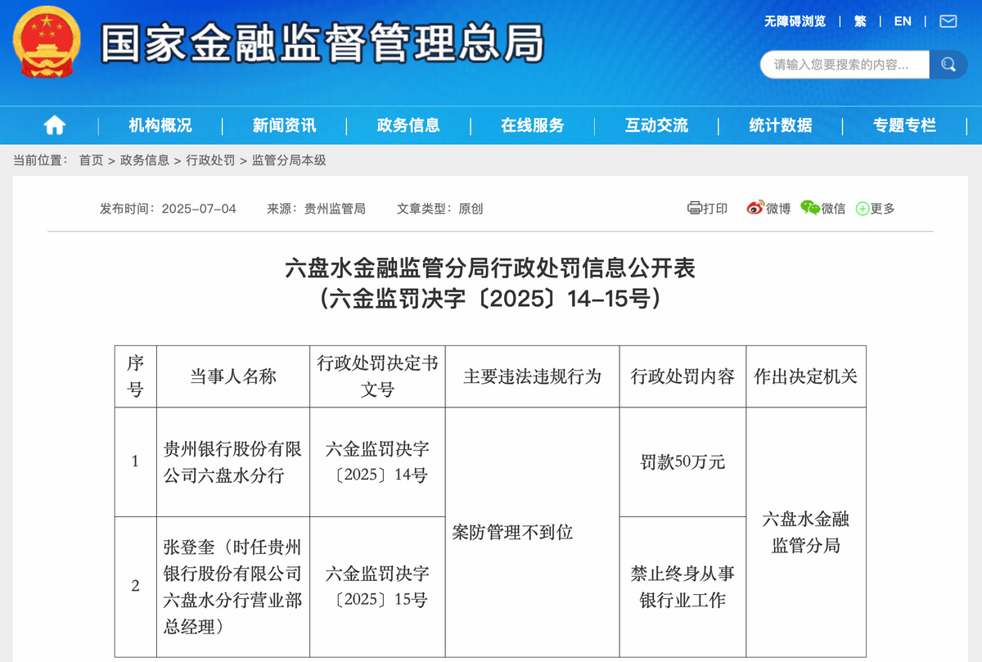The image size is (982, 662).
Task: Share via the WeChat icon
Action: coord(810,208)
